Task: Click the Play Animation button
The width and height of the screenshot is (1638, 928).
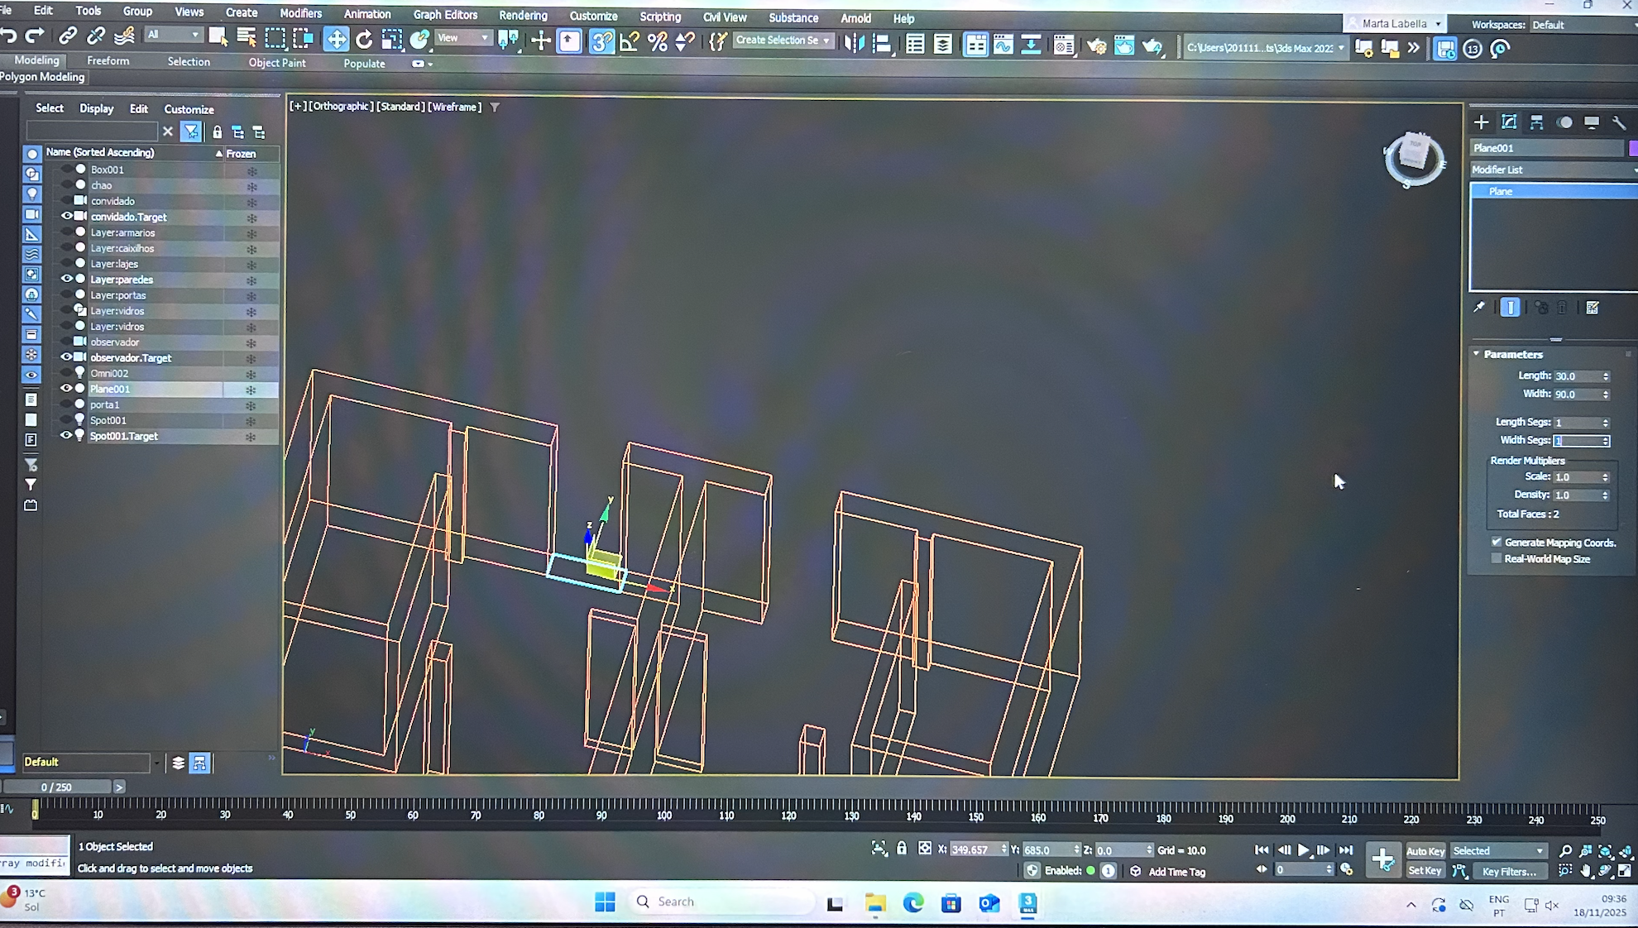Action: pos(1304,850)
